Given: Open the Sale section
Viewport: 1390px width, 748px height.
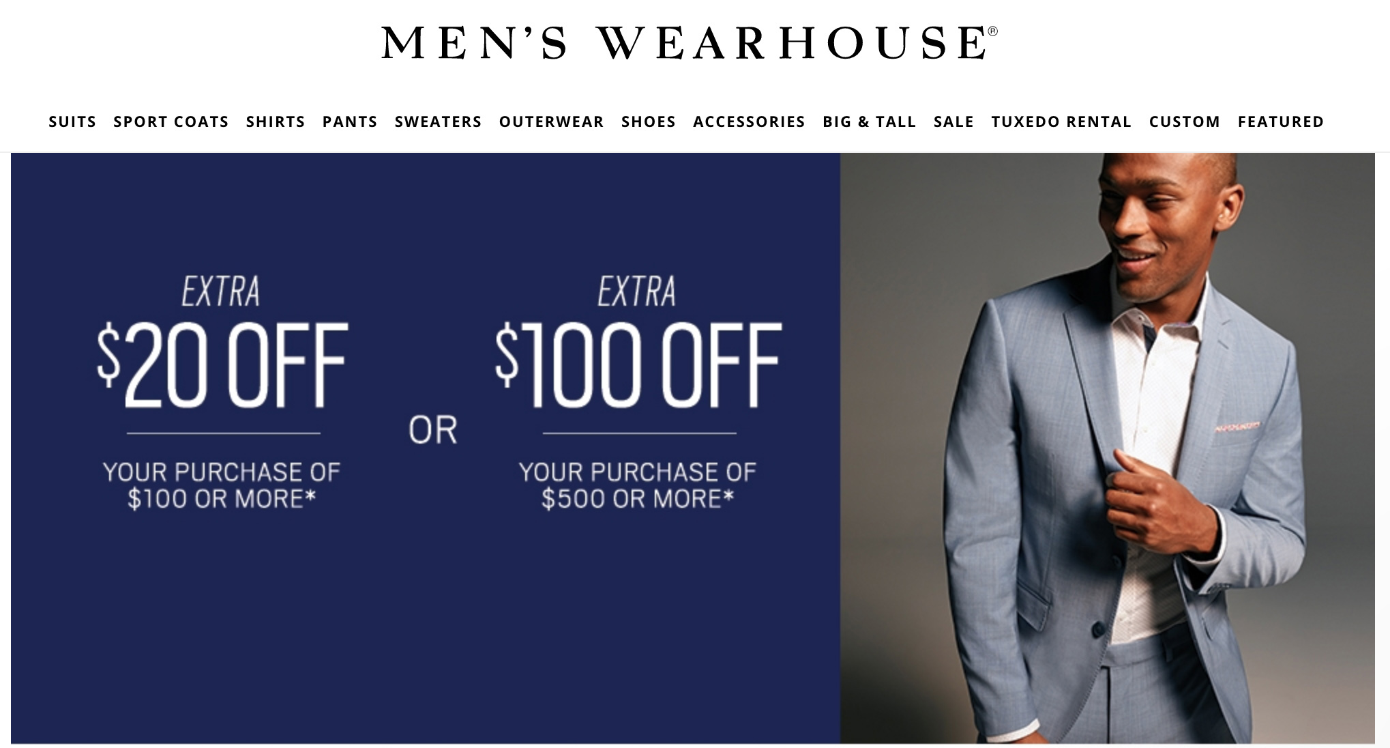Looking at the screenshot, I should [x=953, y=121].
